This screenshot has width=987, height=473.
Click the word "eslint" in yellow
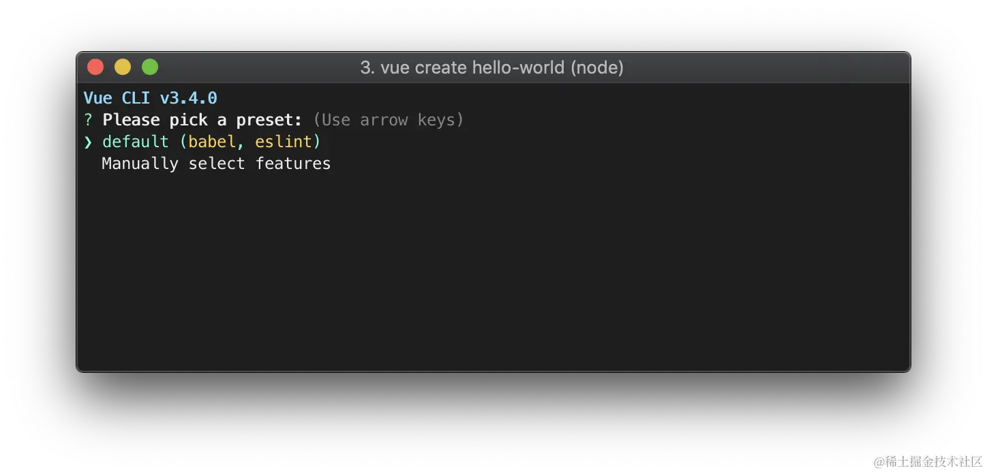284,142
